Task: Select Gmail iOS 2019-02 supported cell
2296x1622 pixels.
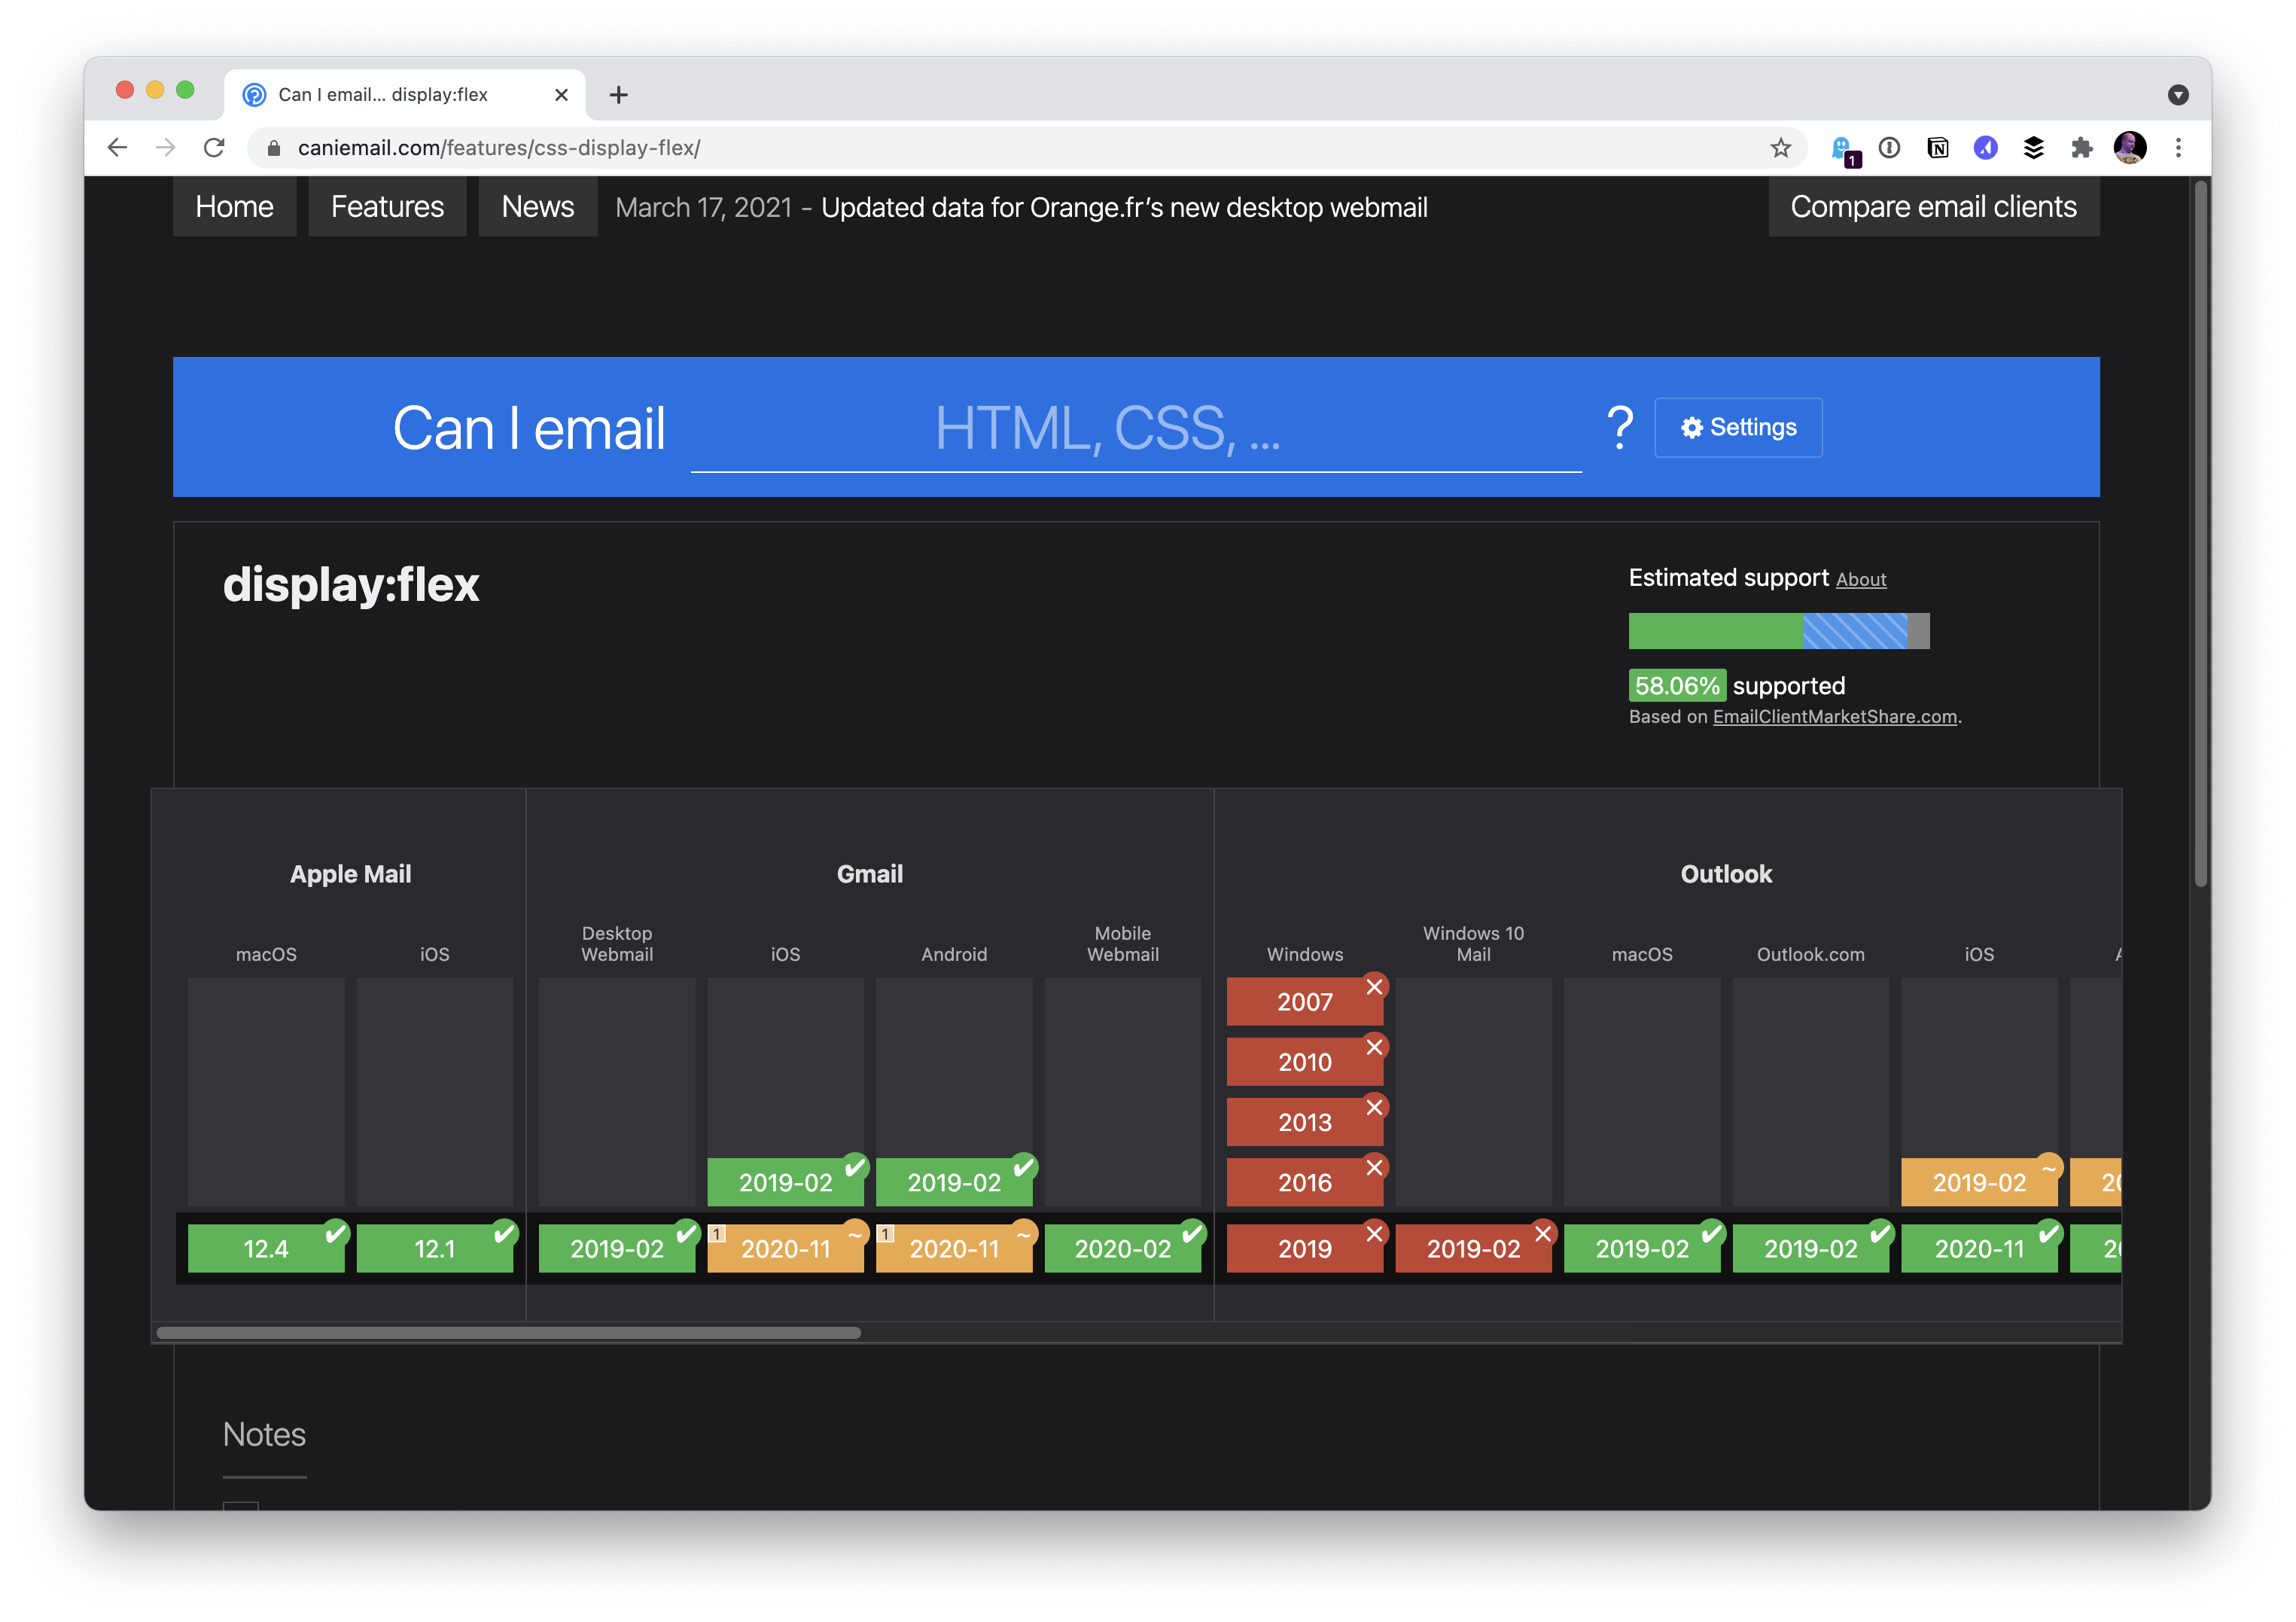Action: tap(785, 1182)
